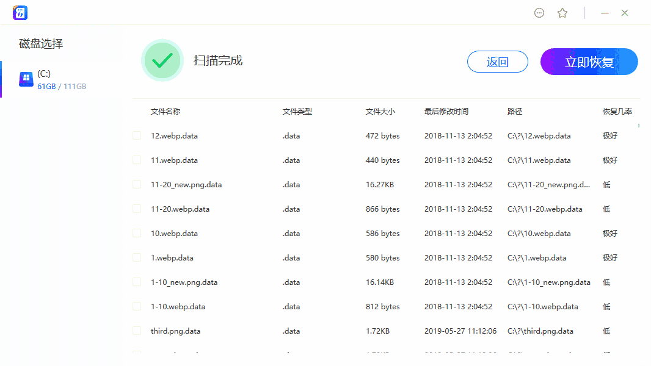Click the 立即恢复 recovery button
The width and height of the screenshot is (651, 366).
588,61
